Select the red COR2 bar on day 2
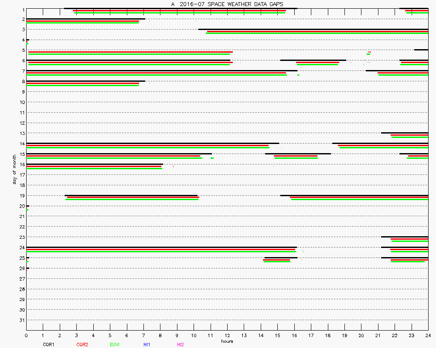The height and width of the screenshot is (348, 436). 83,21
